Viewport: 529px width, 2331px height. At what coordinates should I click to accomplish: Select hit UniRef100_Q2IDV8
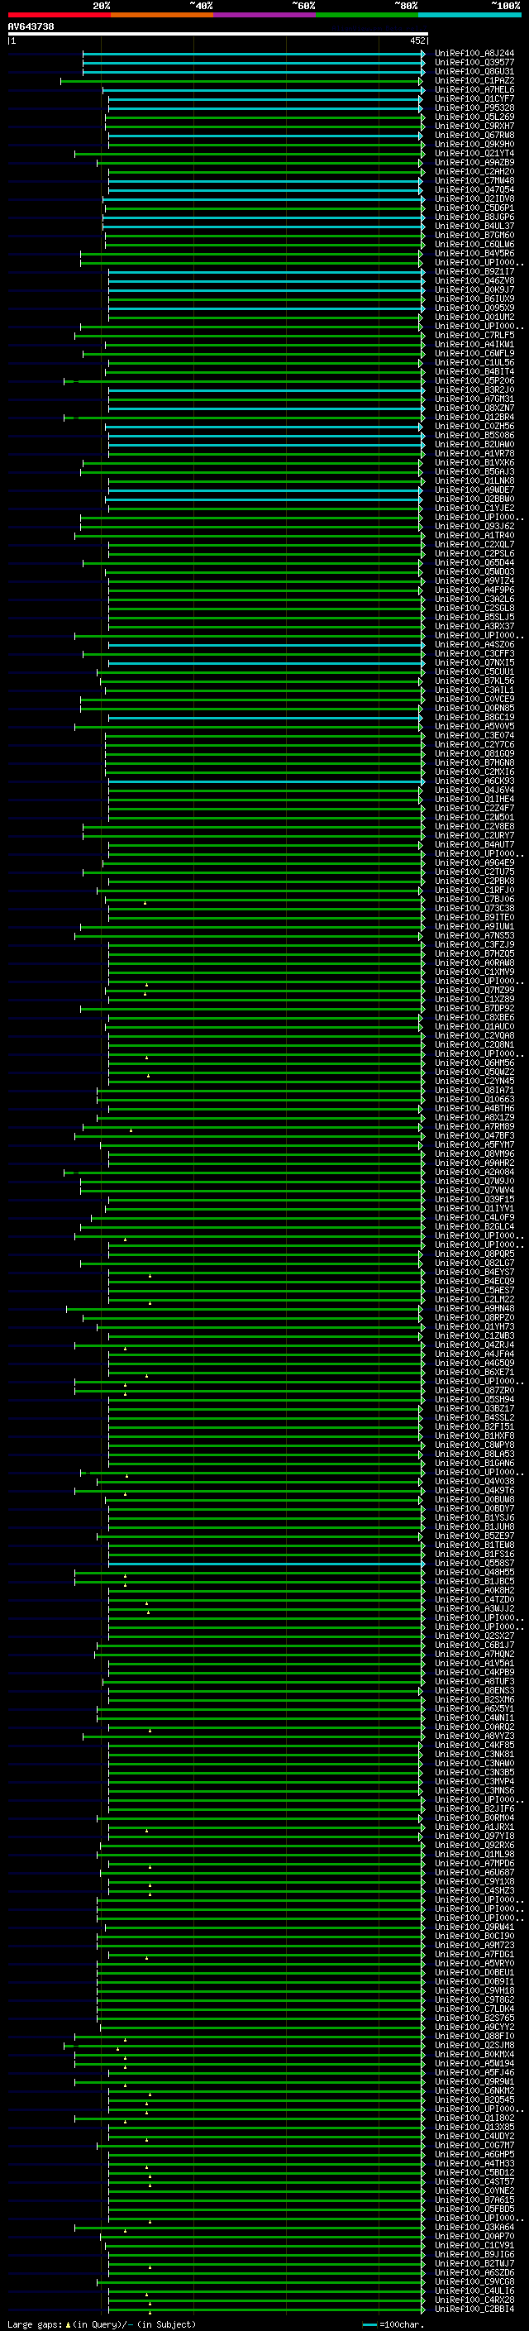coord(474,199)
